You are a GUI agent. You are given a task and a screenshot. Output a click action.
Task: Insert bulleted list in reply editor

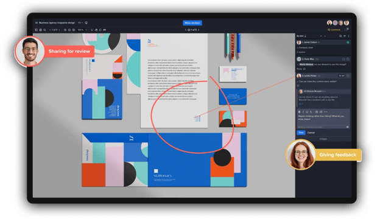[317, 112]
